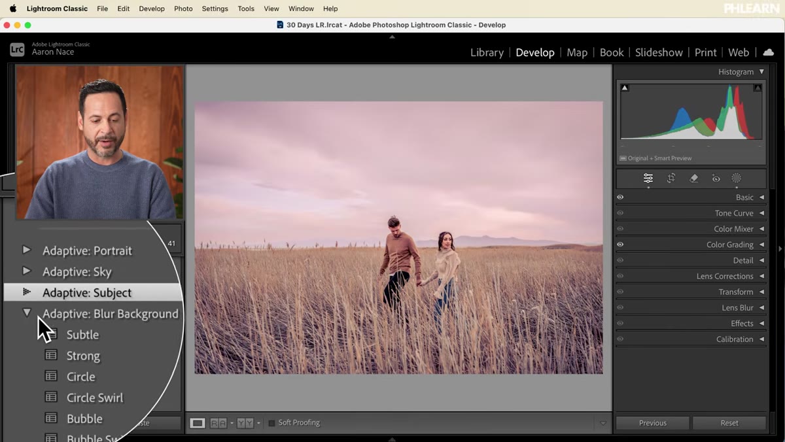The image size is (785, 442).
Task: Click the Reset button
Action: (x=729, y=423)
